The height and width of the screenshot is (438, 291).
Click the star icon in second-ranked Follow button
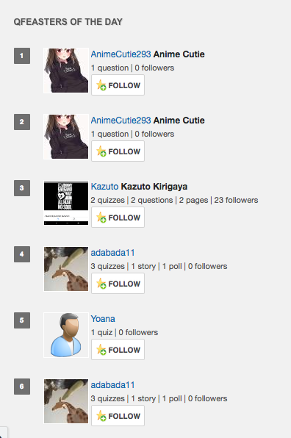tap(101, 151)
